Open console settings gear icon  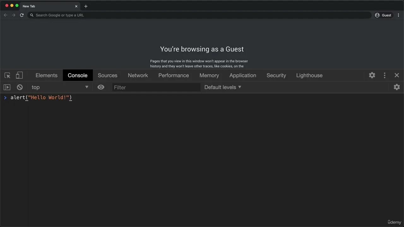tap(397, 87)
